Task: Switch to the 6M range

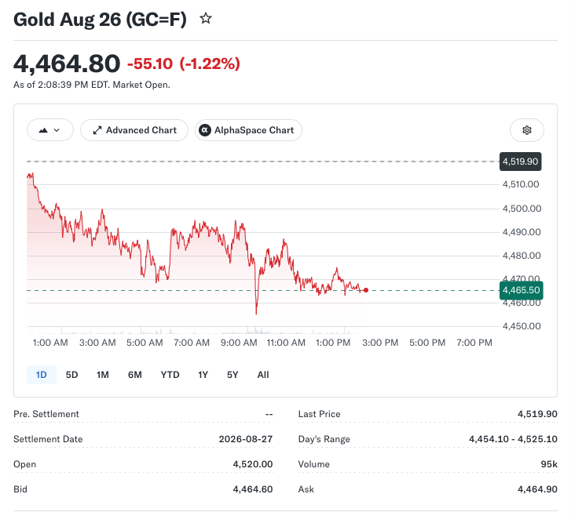Action: pyautogui.click(x=135, y=375)
